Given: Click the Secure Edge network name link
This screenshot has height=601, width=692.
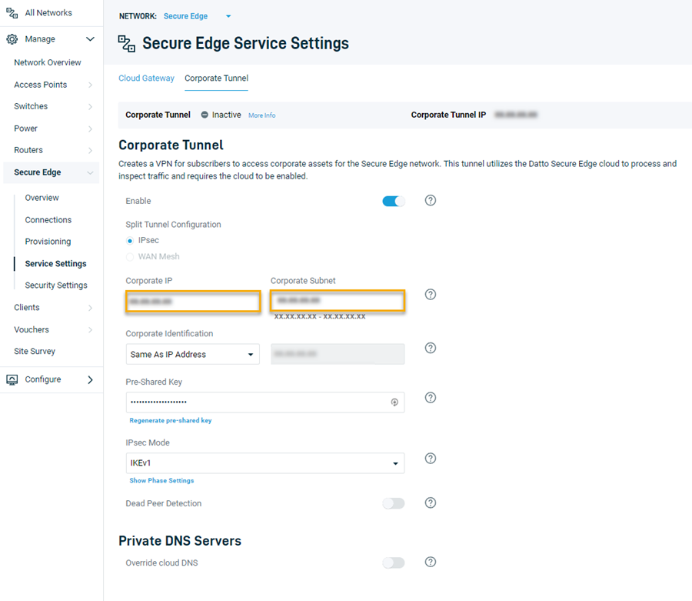Looking at the screenshot, I should pos(185,16).
